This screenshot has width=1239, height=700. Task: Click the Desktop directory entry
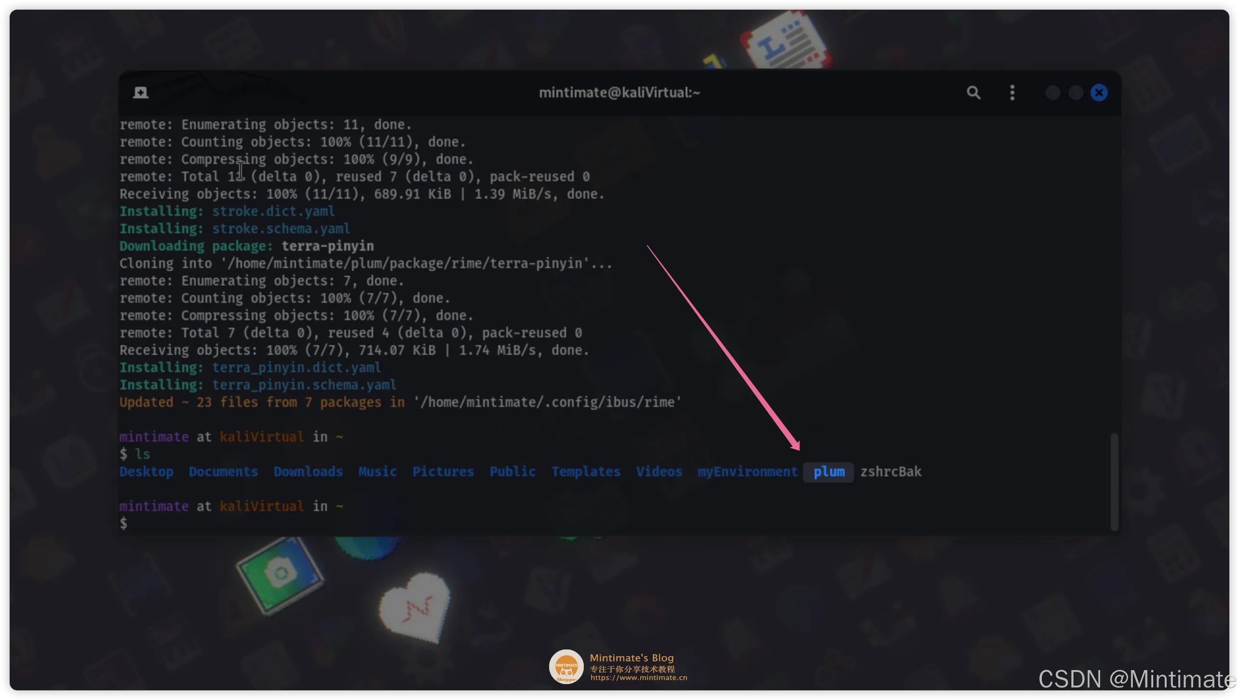pos(146,471)
